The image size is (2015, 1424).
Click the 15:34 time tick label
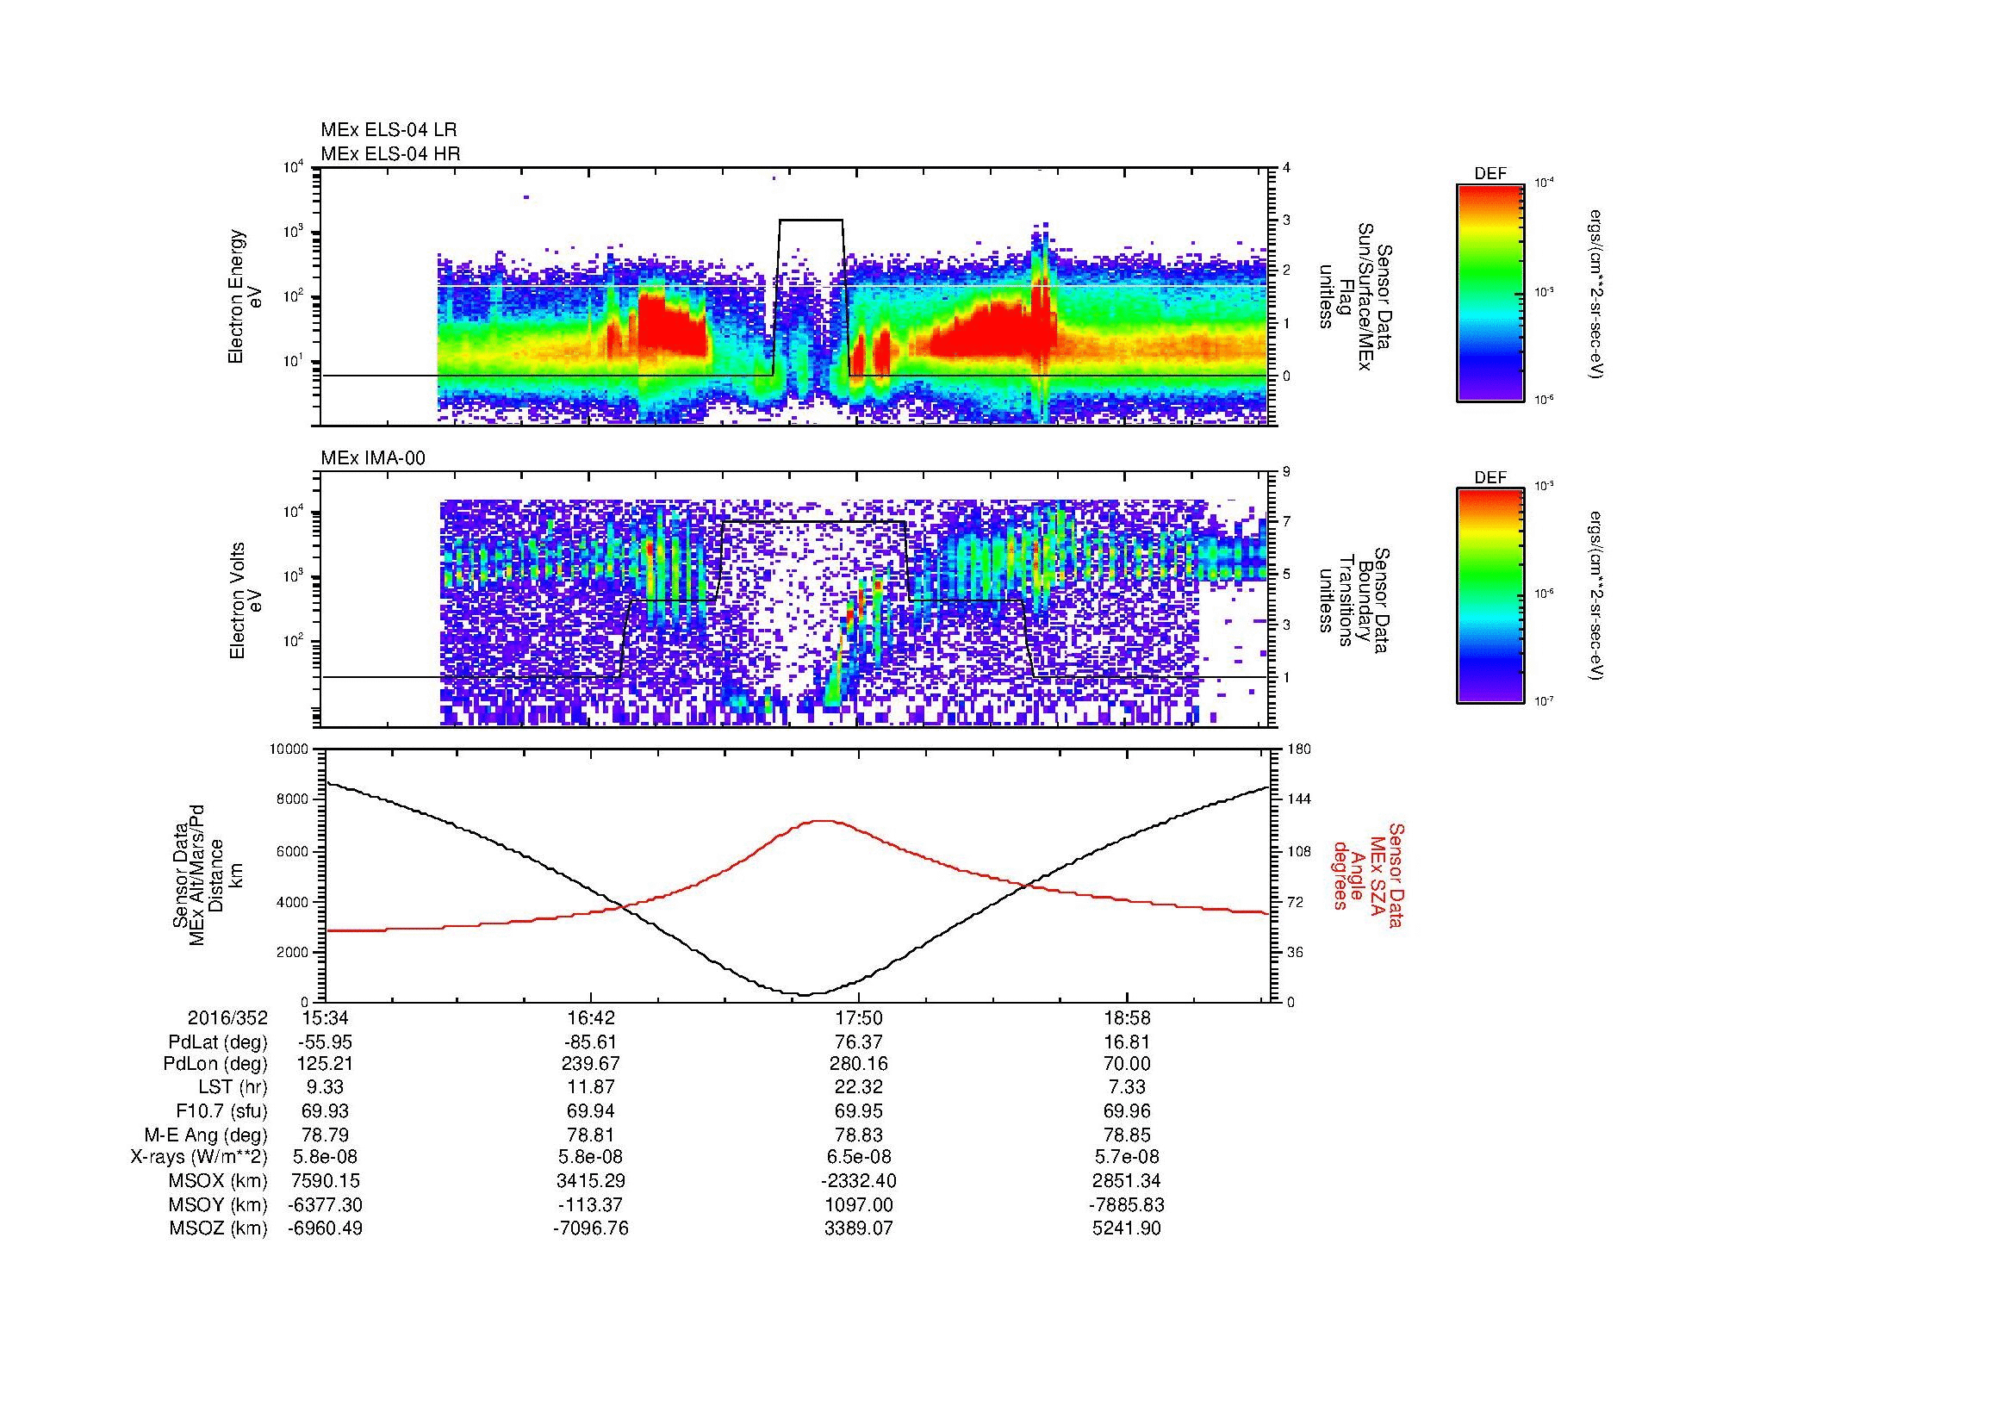325,1018
